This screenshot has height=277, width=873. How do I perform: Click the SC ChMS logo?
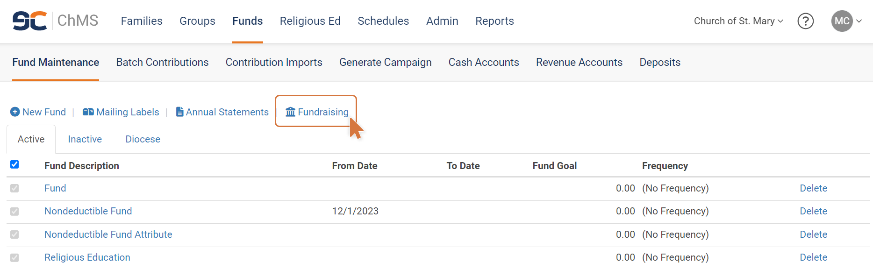tap(55, 21)
